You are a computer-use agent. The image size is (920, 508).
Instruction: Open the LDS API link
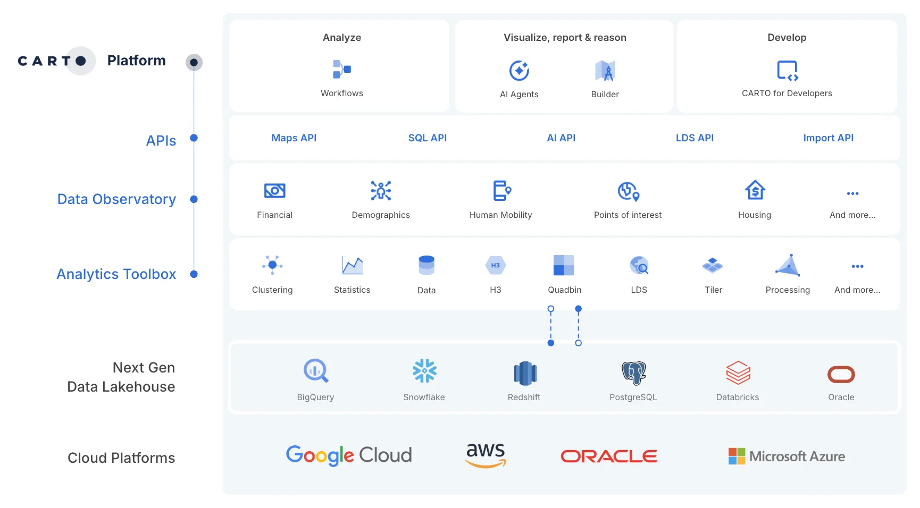[x=695, y=138]
